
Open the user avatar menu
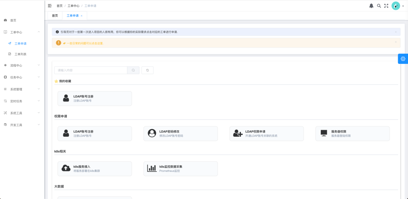coord(396,6)
